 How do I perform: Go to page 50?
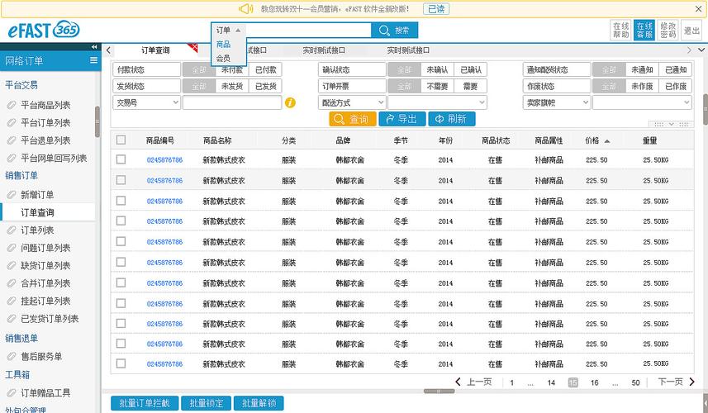(x=636, y=382)
